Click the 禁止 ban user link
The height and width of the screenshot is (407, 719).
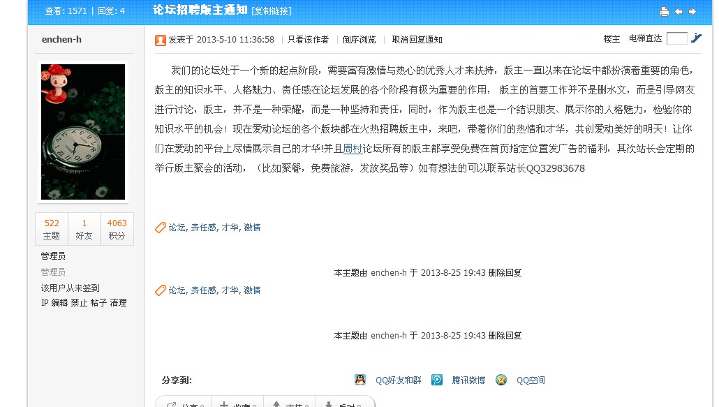pyautogui.click(x=79, y=302)
